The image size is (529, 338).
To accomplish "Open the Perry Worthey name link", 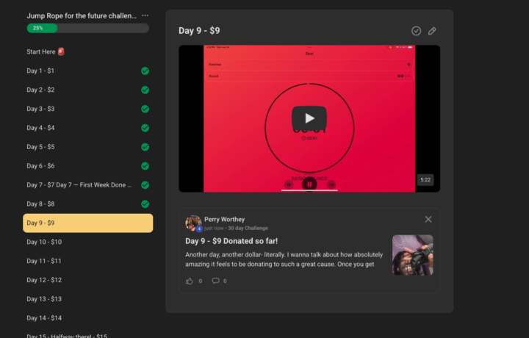I will (x=224, y=220).
